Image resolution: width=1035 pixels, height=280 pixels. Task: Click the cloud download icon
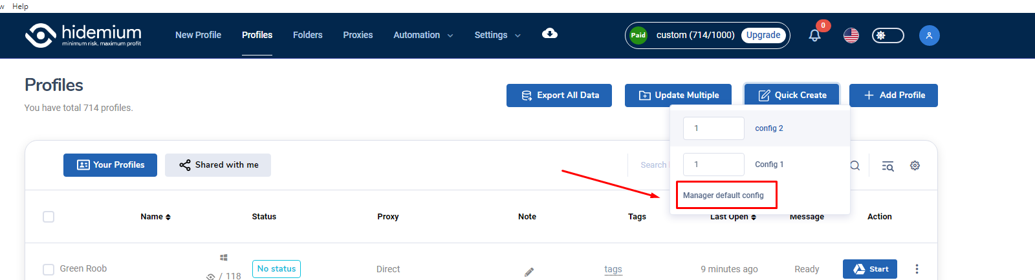(x=550, y=34)
